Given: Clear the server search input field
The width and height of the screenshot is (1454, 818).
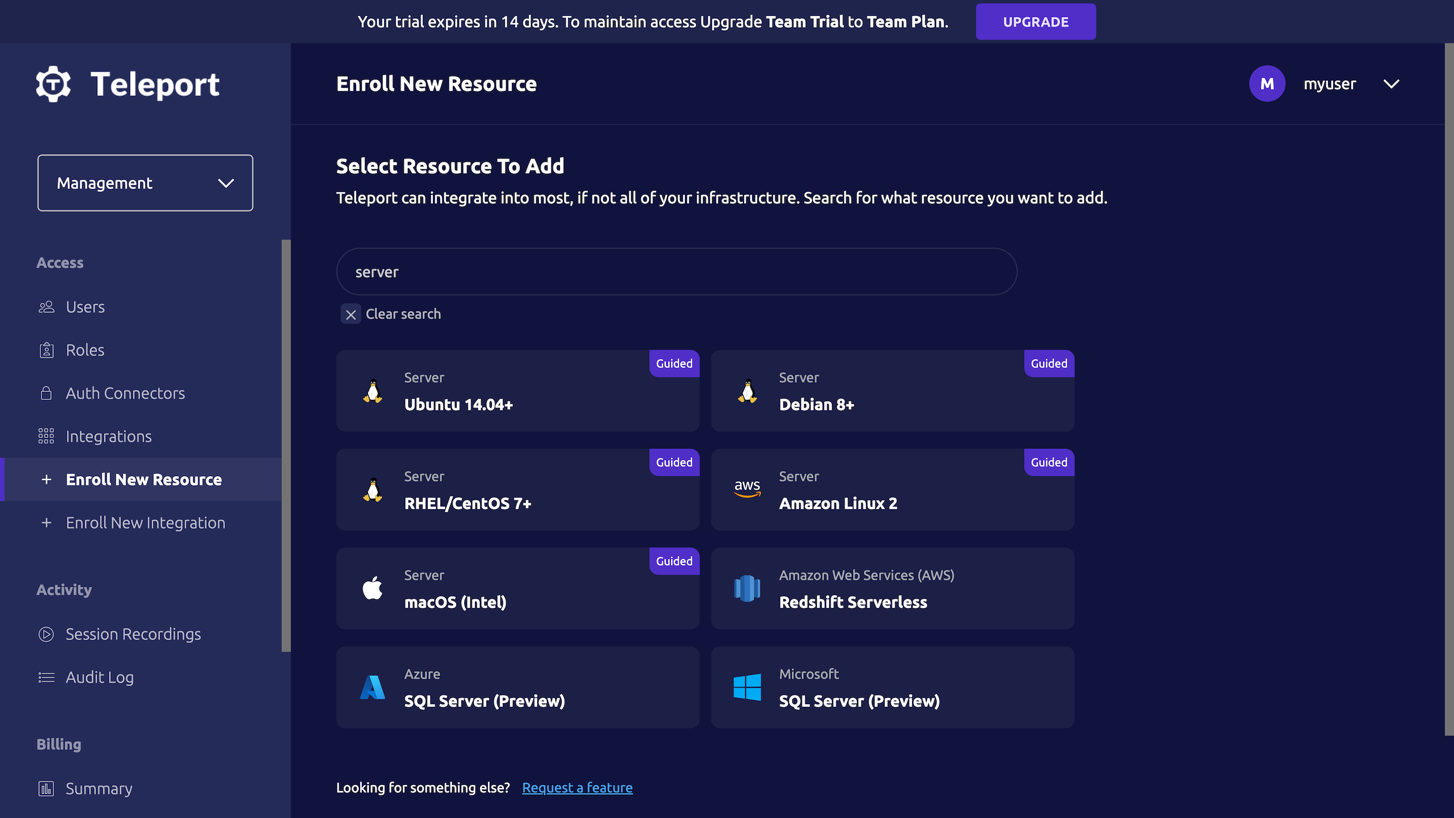Looking at the screenshot, I should (x=350, y=314).
